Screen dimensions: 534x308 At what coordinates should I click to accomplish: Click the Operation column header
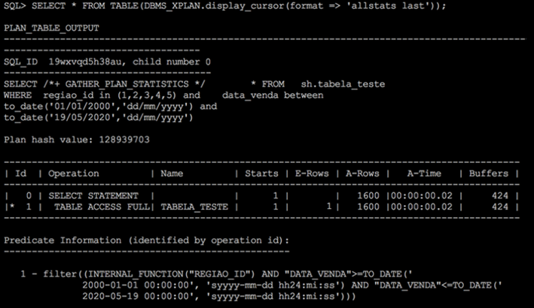pyautogui.click(x=74, y=173)
